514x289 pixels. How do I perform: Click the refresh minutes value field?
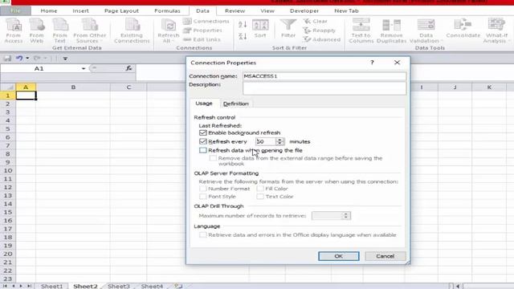click(x=266, y=141)
